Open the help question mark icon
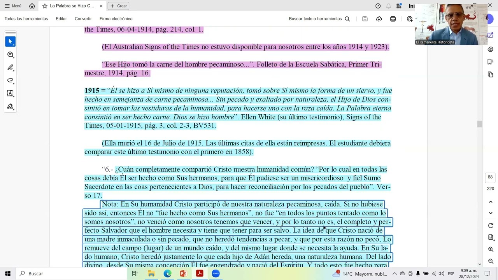The image size is (498, 280). point(378,6)
